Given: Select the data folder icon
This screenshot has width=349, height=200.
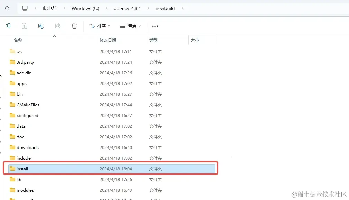Looking at the screenshot, I should pos(12,126).
